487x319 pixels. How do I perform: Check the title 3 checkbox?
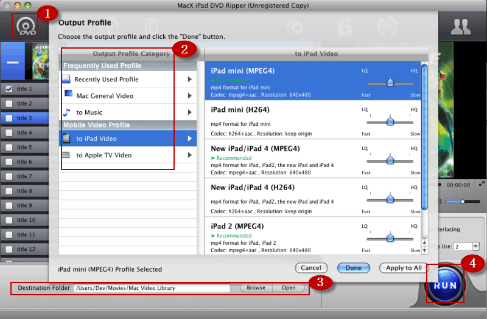coord(9,118)
